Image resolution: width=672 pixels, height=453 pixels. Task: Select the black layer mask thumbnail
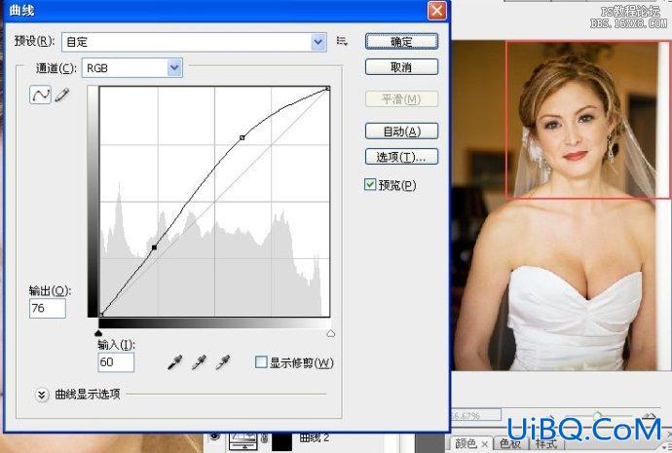281,442
